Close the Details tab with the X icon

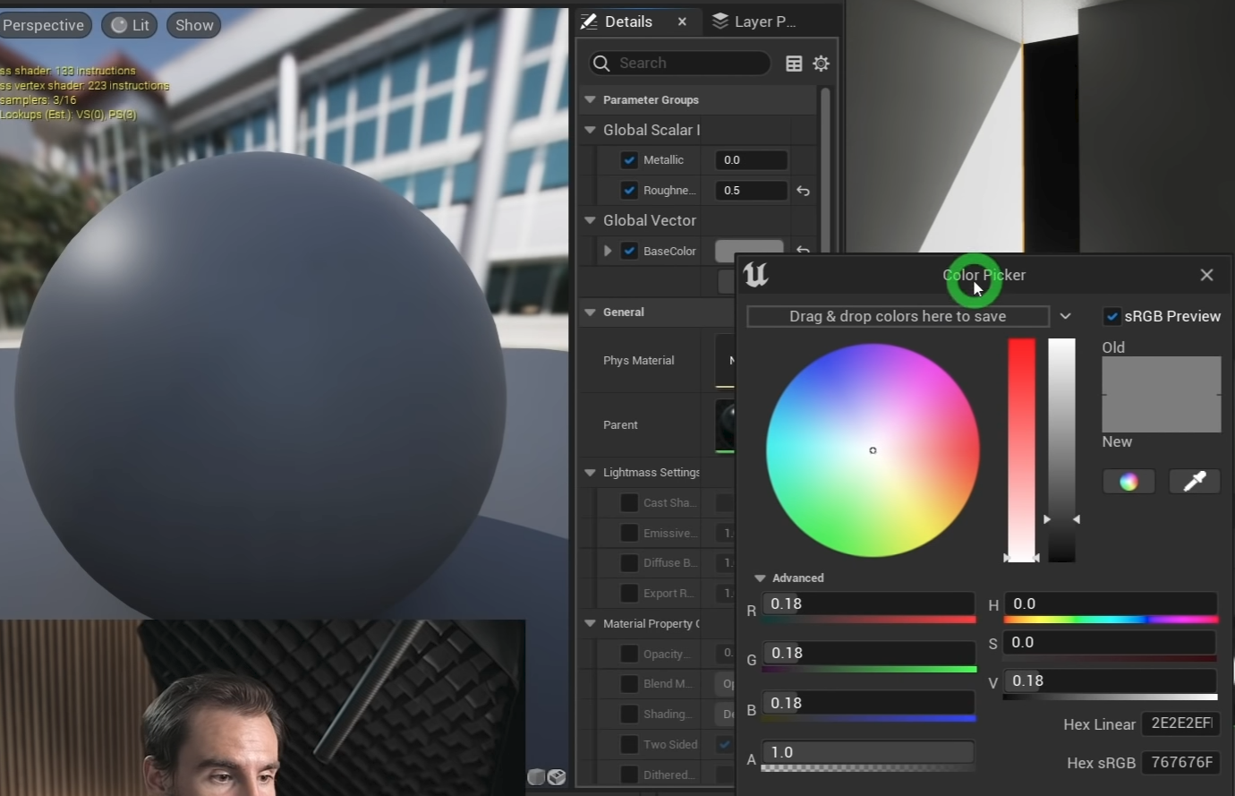[x=682, y=21]
